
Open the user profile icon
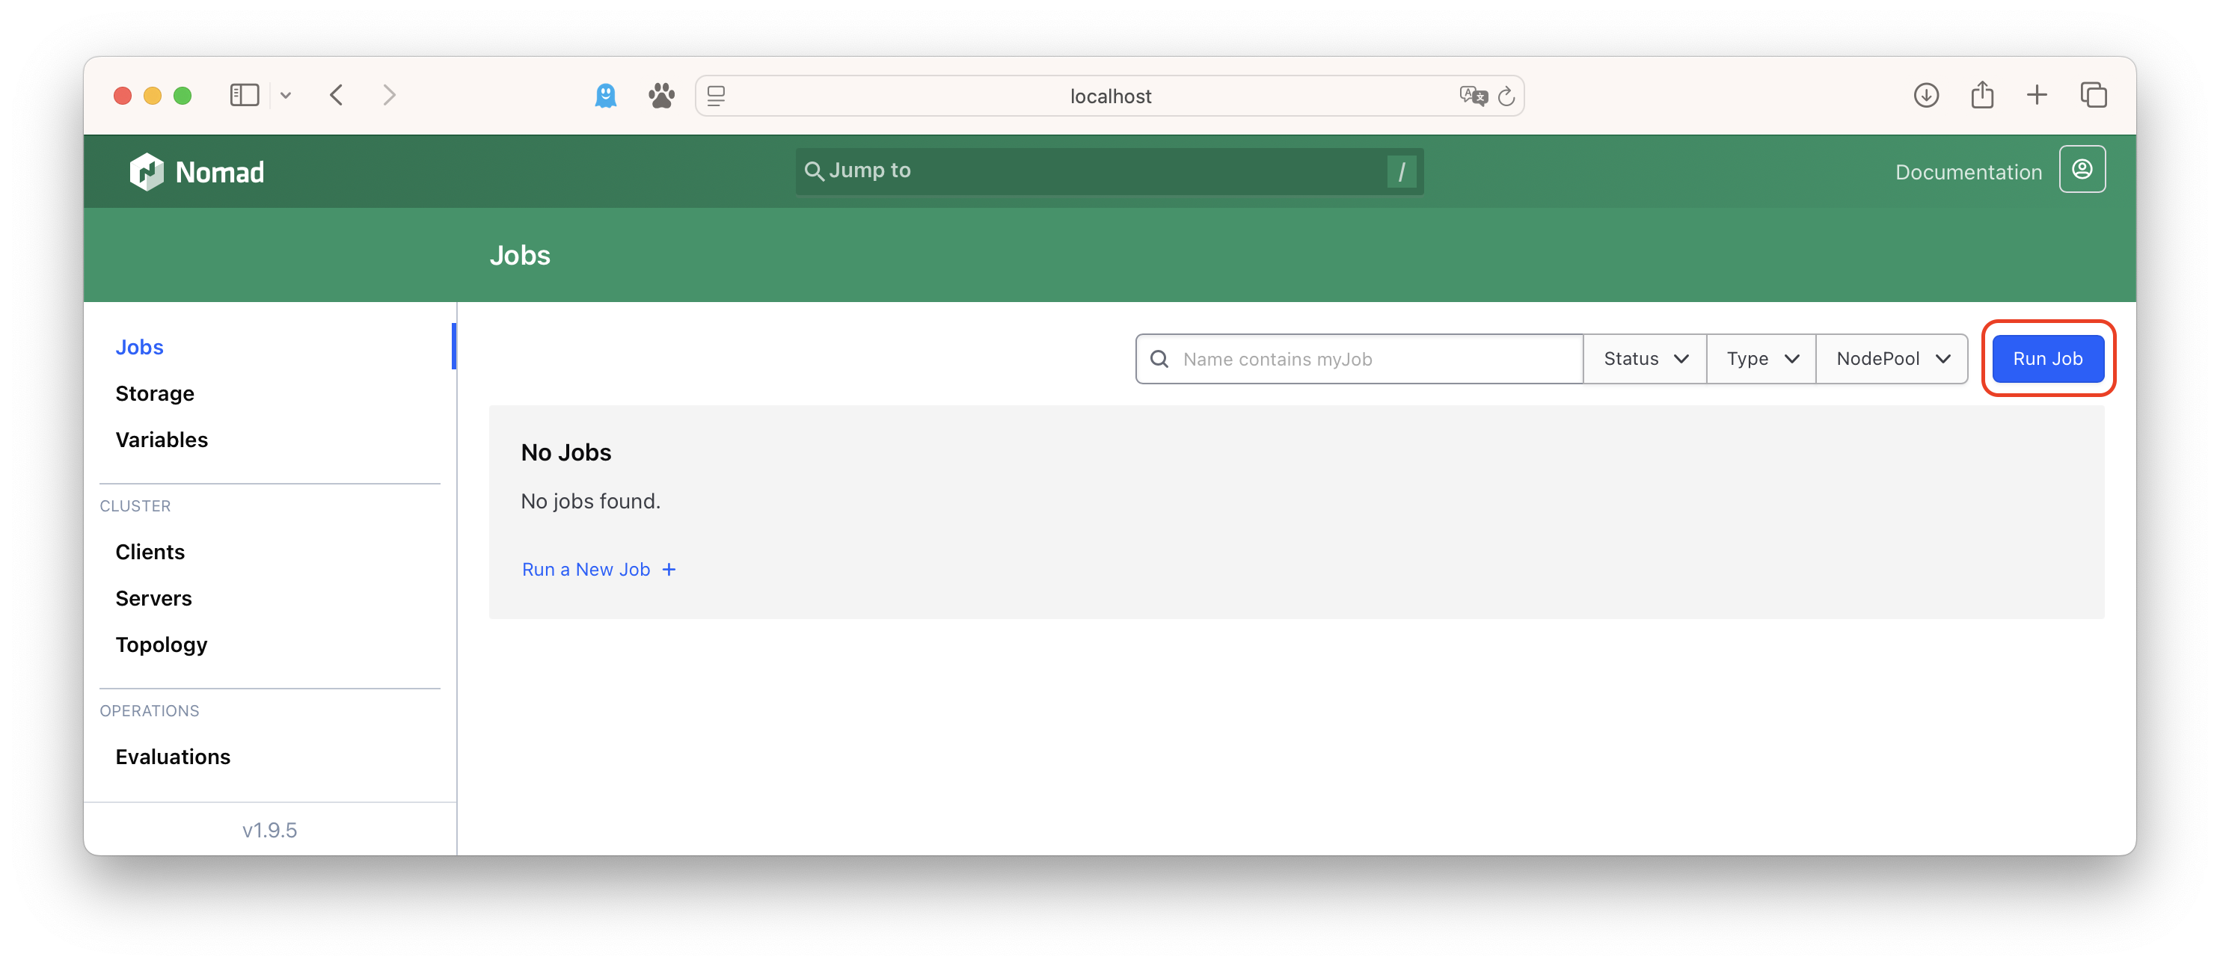2081,170
